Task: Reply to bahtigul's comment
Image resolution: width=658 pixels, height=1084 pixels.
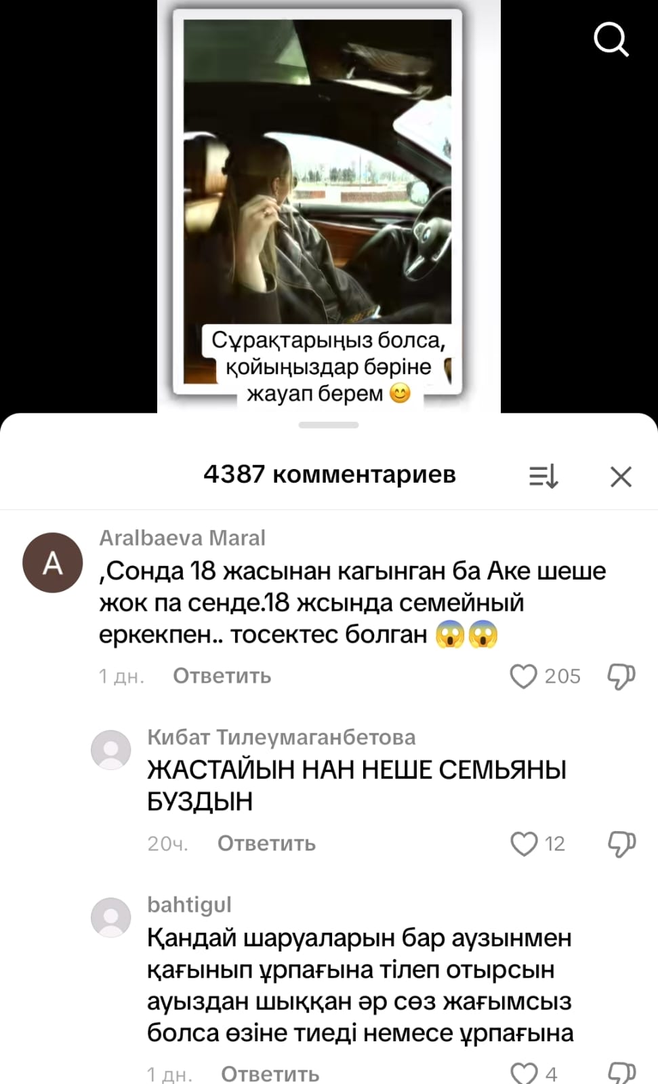Action: coord(270,1074)
